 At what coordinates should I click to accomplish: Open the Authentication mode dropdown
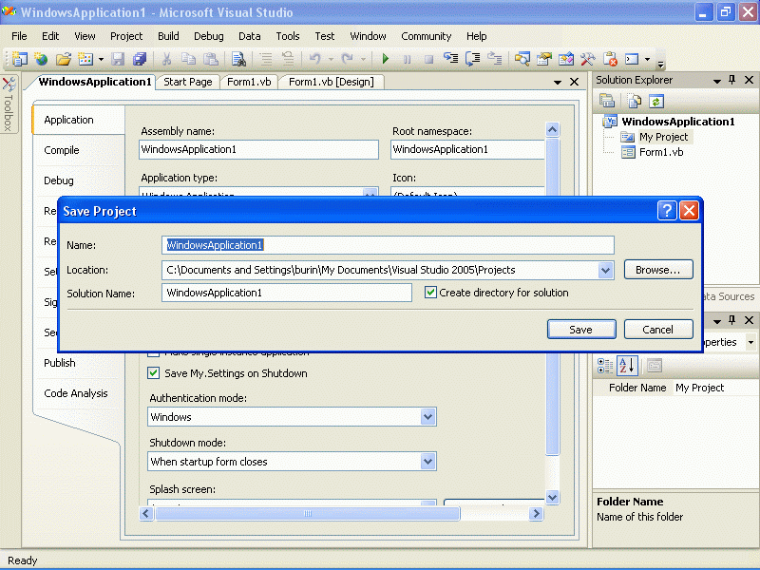(427, 416)
